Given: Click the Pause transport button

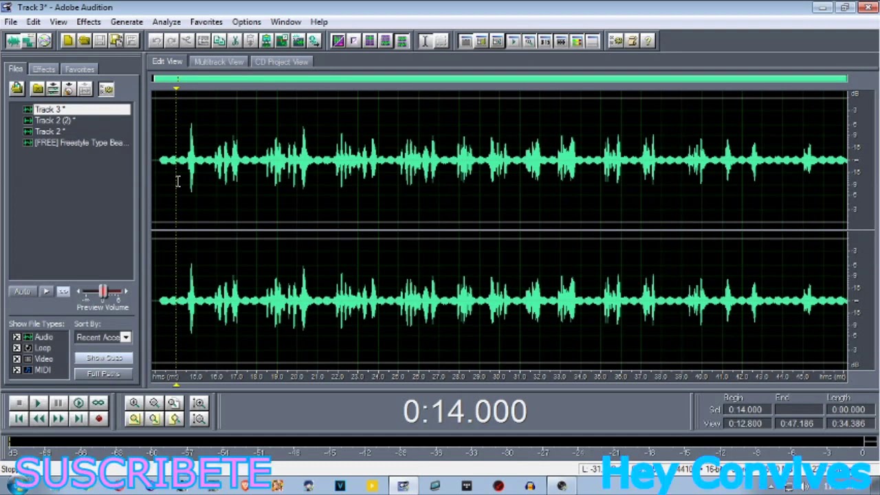Looking at the screenshot, I should tap(58, 404).
